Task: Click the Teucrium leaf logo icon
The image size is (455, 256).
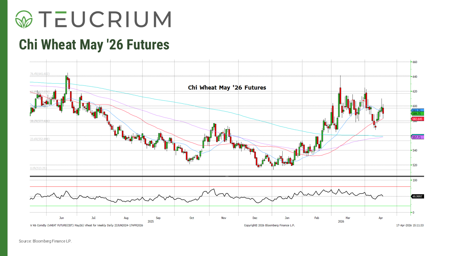Action: (24, 19)
